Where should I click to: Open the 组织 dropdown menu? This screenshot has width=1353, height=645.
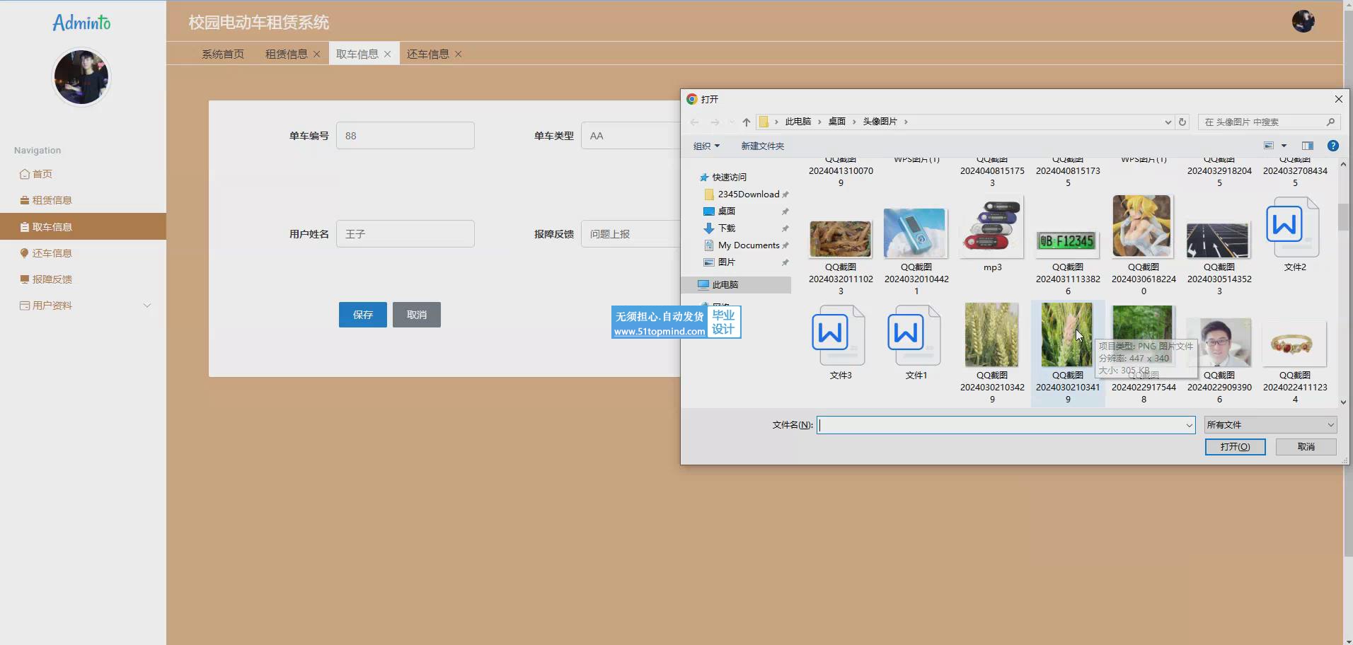(706, 146)
